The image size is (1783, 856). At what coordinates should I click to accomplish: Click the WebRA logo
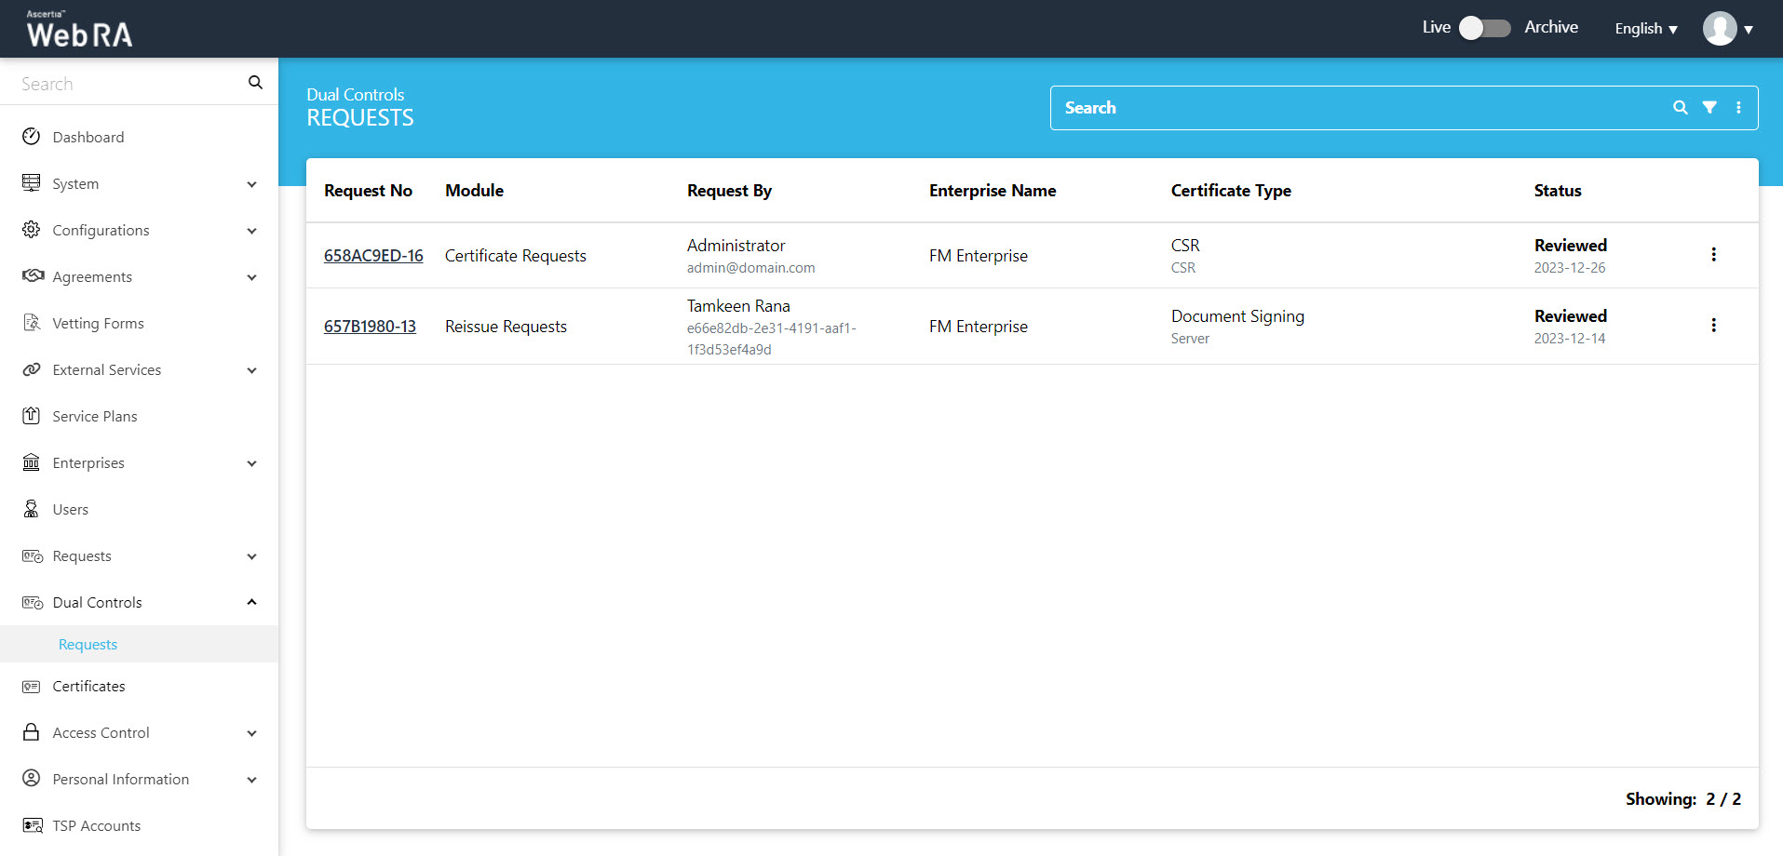79,30
